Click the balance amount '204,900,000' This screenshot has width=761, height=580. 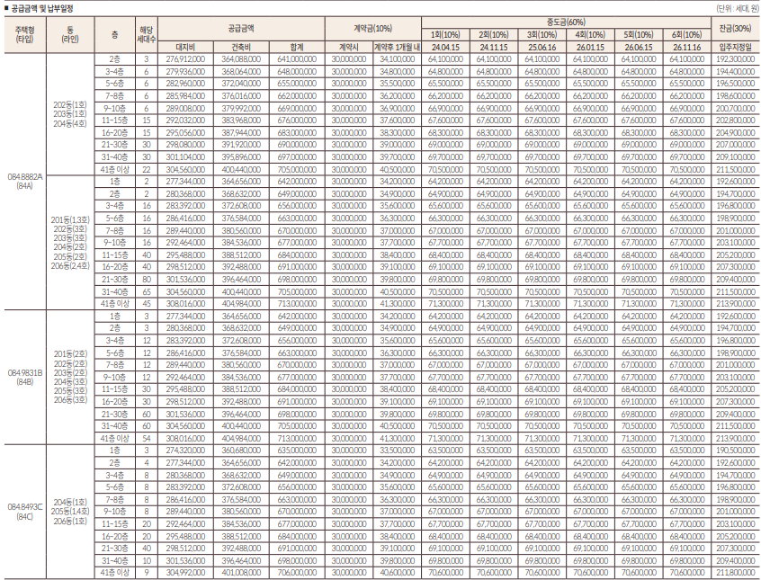pyautogui.click(x=736, y=132)
